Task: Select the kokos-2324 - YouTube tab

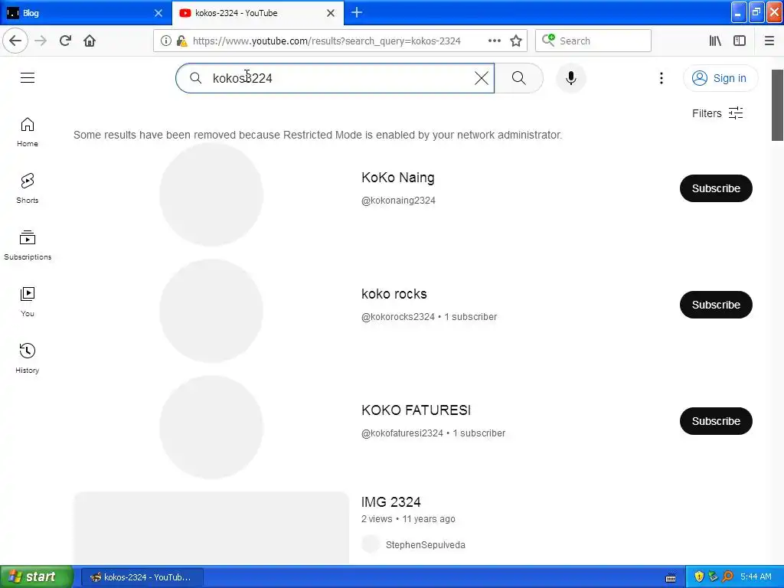Action: (x=257, y=13)
